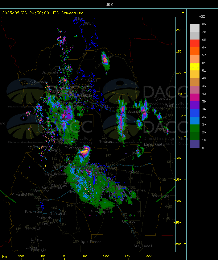This screenshot has width=218, height=260.
Task: Click the Chihuido place label
Action: coord(44,218)
